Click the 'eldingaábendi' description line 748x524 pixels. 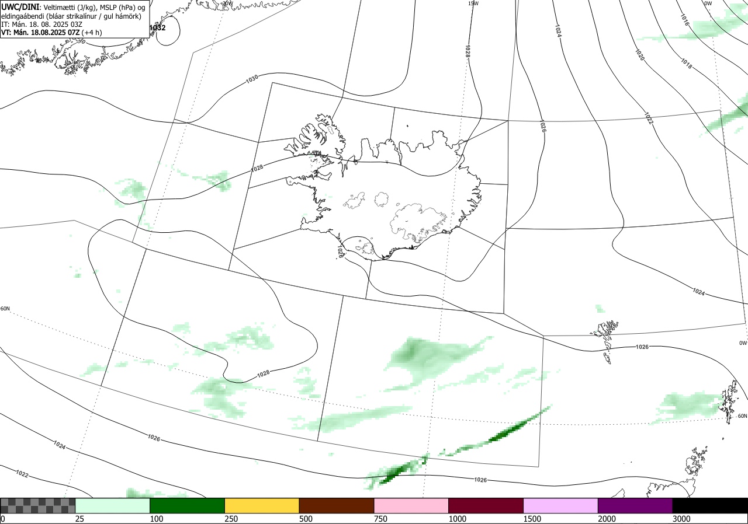71,16
